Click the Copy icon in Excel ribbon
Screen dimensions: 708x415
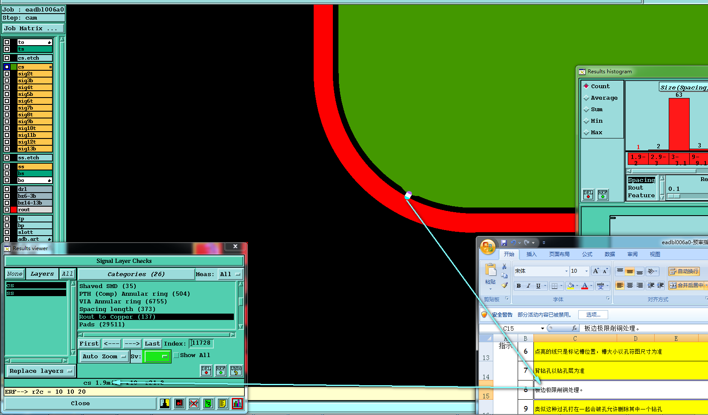504,276
